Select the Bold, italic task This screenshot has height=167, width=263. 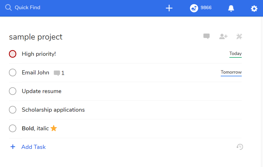point(35,128)
